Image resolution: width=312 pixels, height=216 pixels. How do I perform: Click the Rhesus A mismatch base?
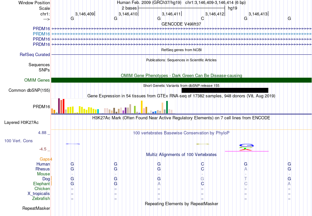tap(246, 169)
